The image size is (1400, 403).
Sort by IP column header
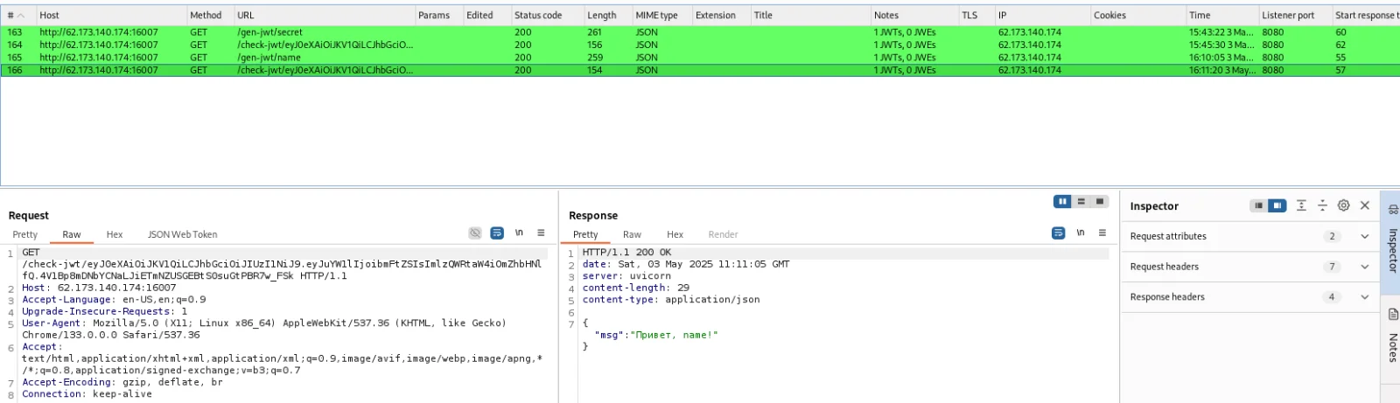tap(1041, 15)
